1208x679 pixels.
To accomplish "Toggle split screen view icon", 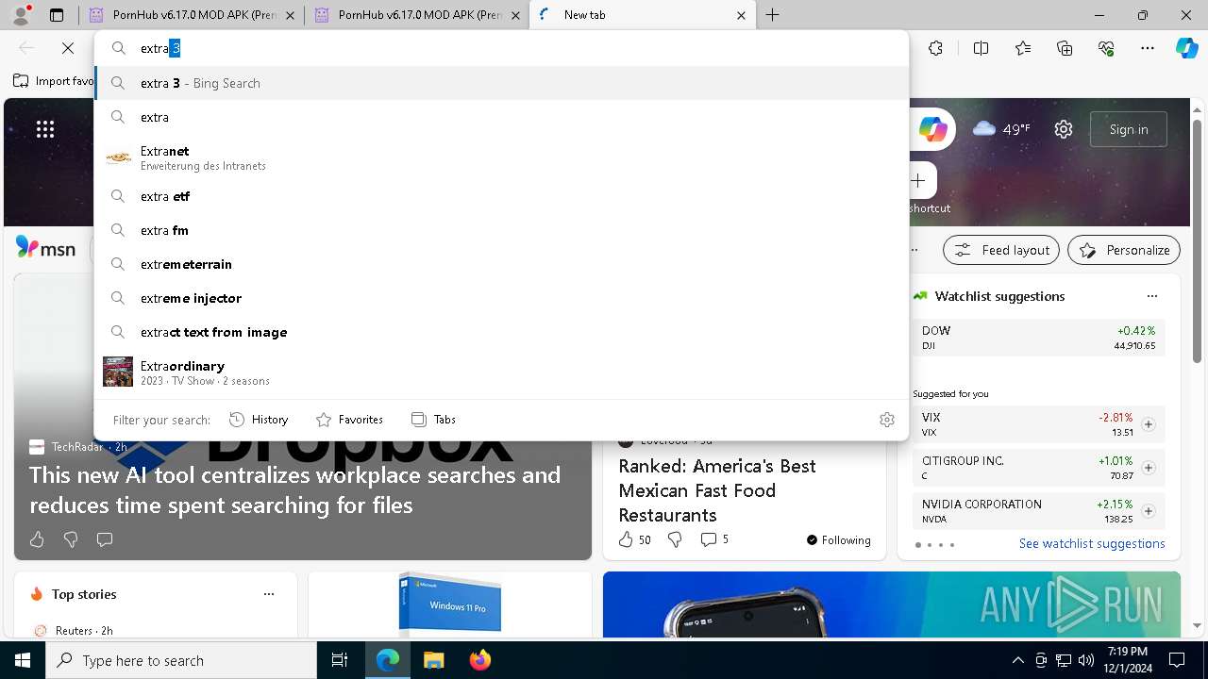I will click(x=981, y=48).
